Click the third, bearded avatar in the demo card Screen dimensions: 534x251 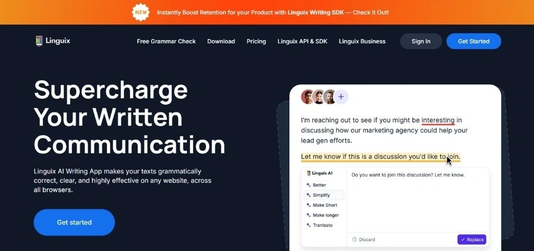(x=330, y=97)
